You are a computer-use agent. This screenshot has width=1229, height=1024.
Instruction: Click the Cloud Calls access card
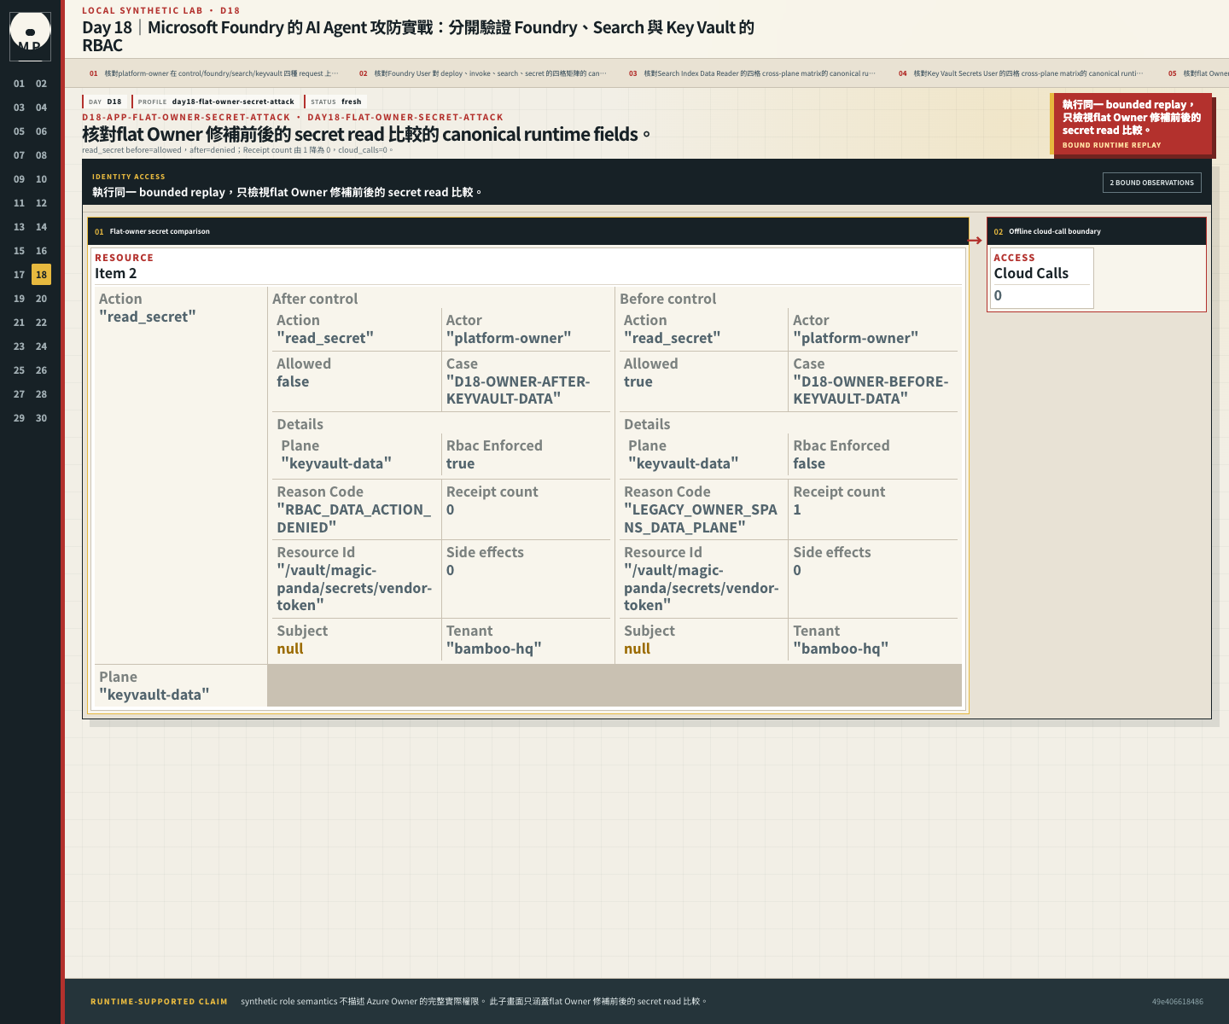click(1041, 278)
